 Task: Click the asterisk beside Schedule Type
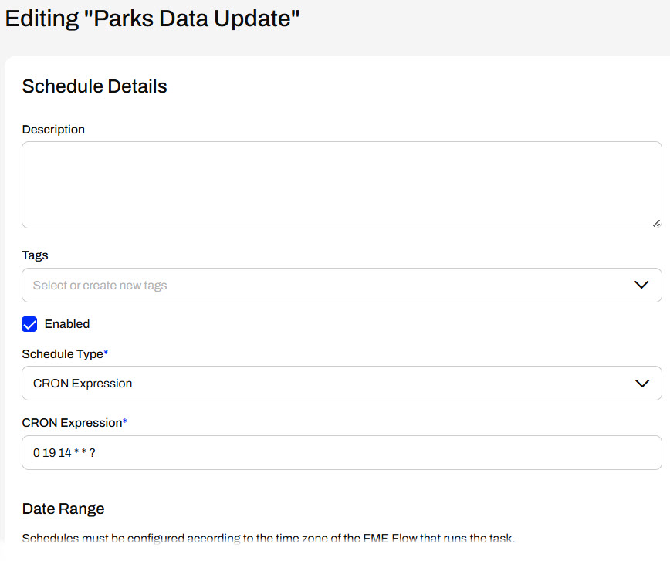[106, 353]
